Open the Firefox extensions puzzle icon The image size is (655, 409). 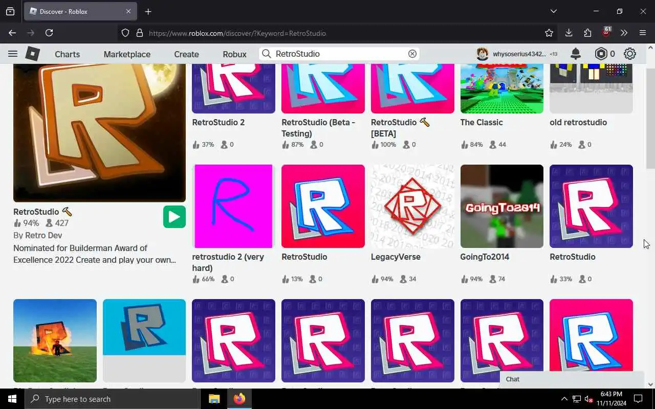tap(587, 33)
